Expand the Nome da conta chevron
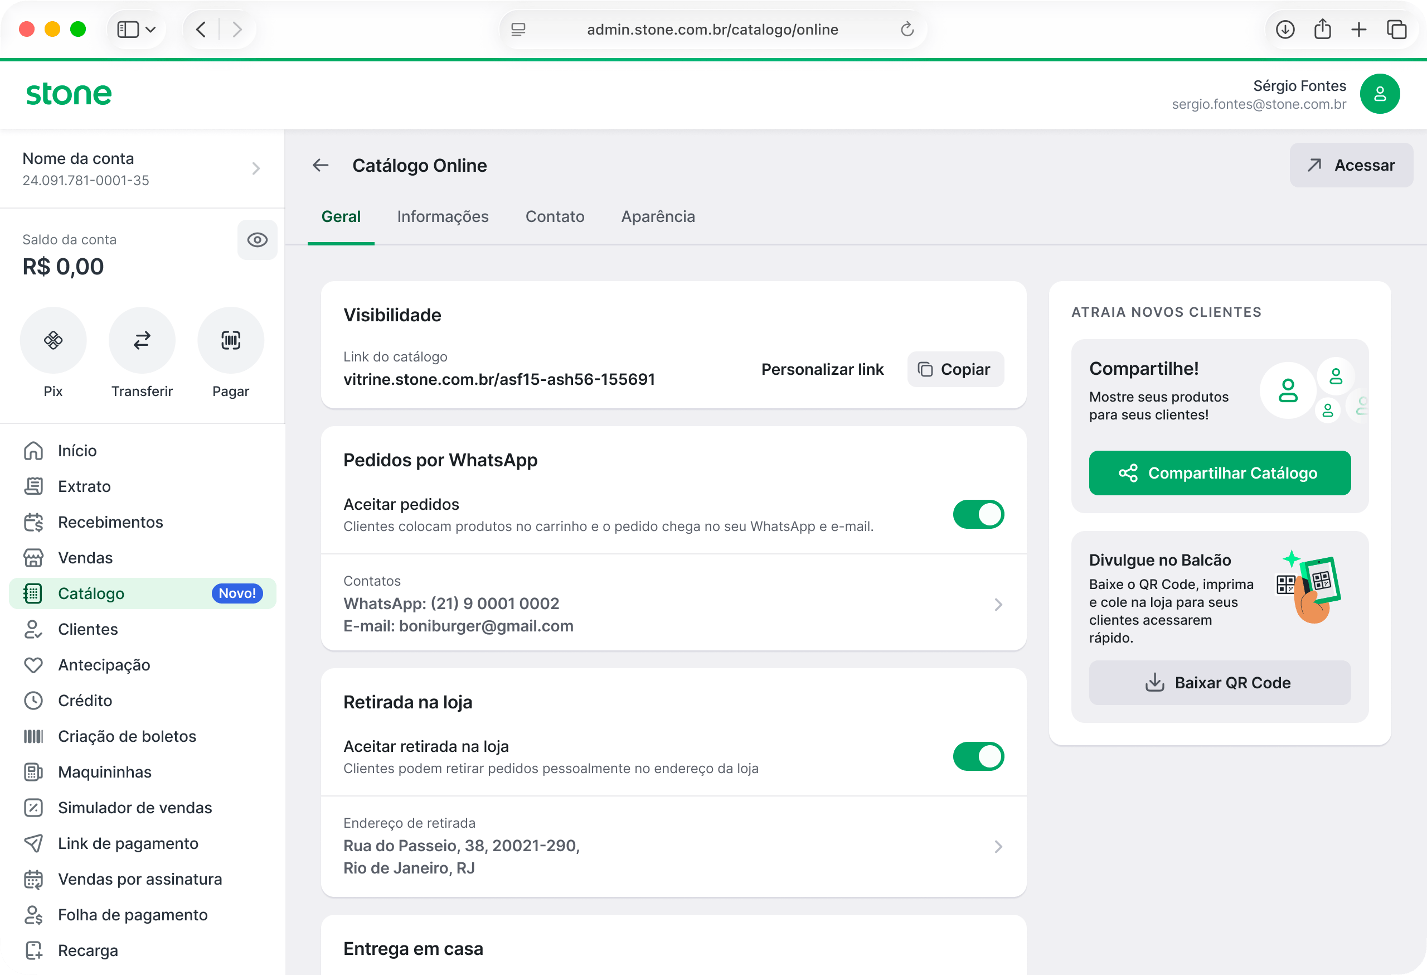1427x975 pixels. pos(256,168)
